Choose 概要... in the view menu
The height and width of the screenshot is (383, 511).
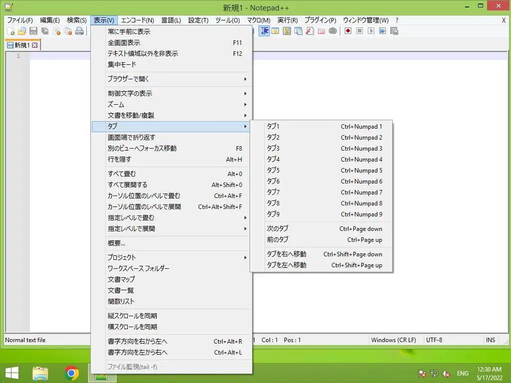point(172,243)
